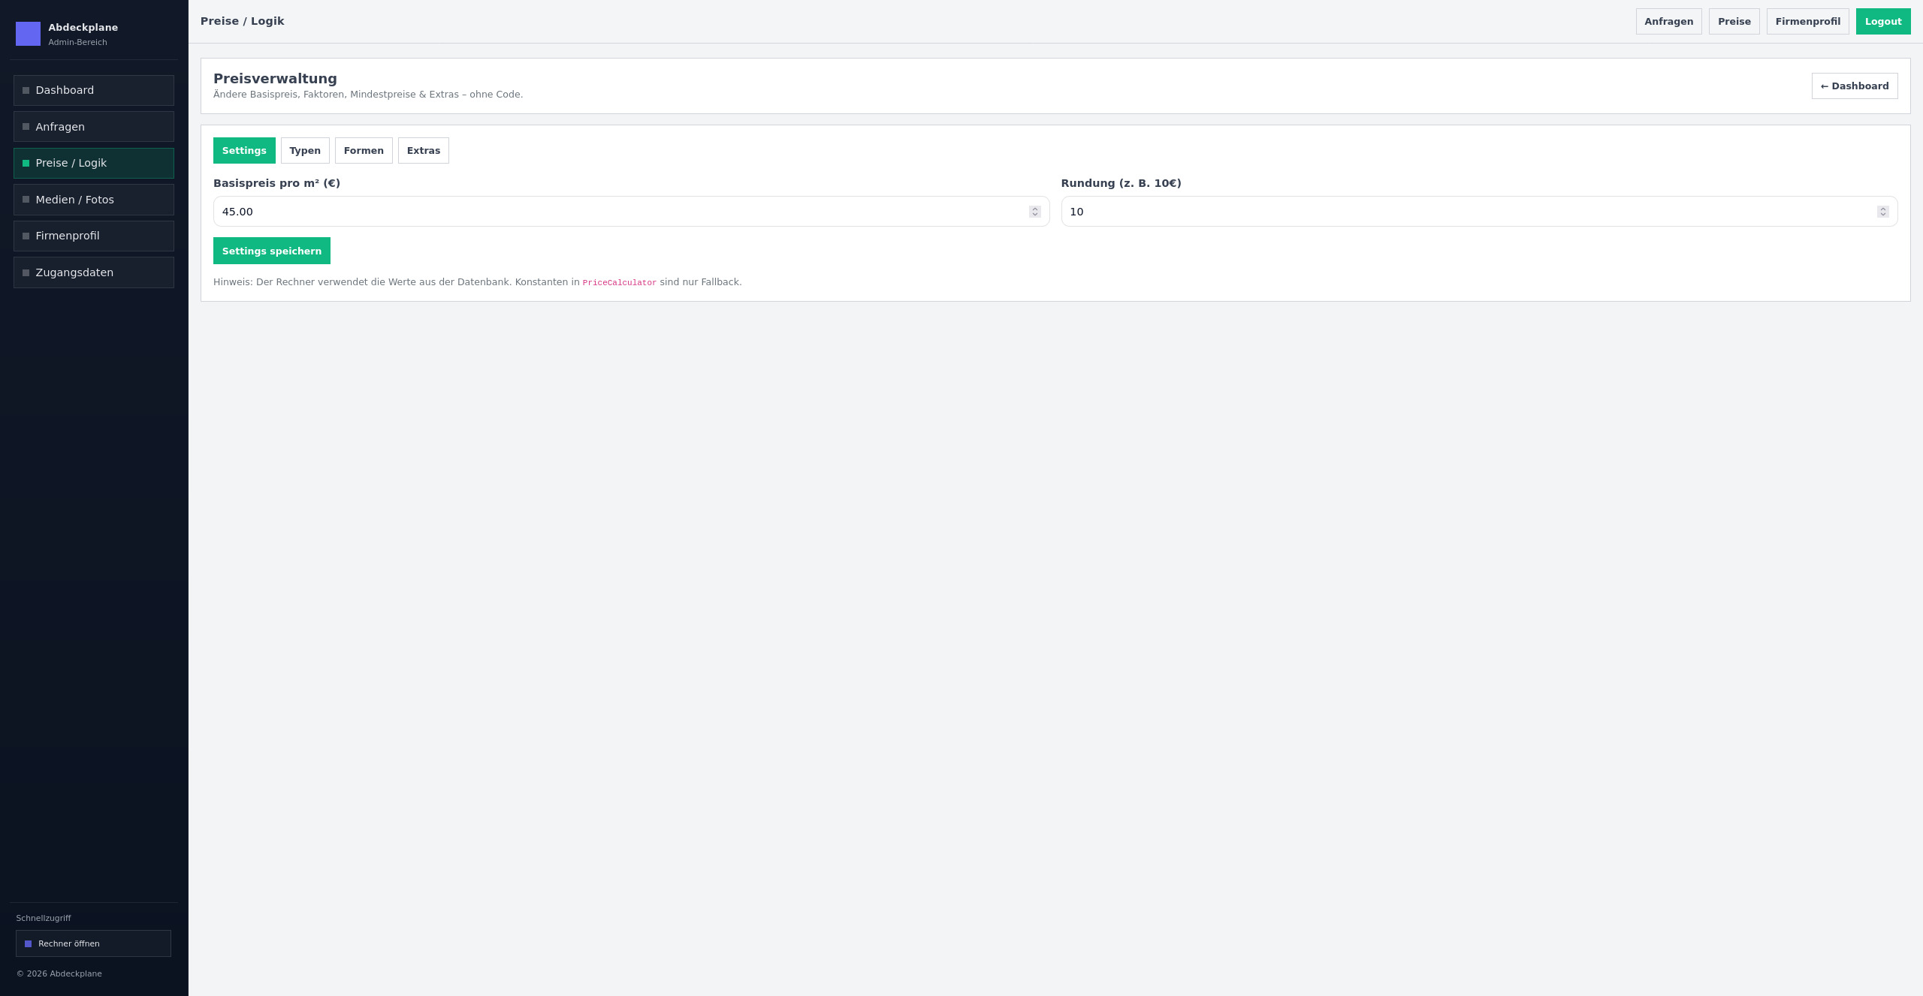
Task: Open Medien / Fotos in the sidebar
Action: coord(94,200)
